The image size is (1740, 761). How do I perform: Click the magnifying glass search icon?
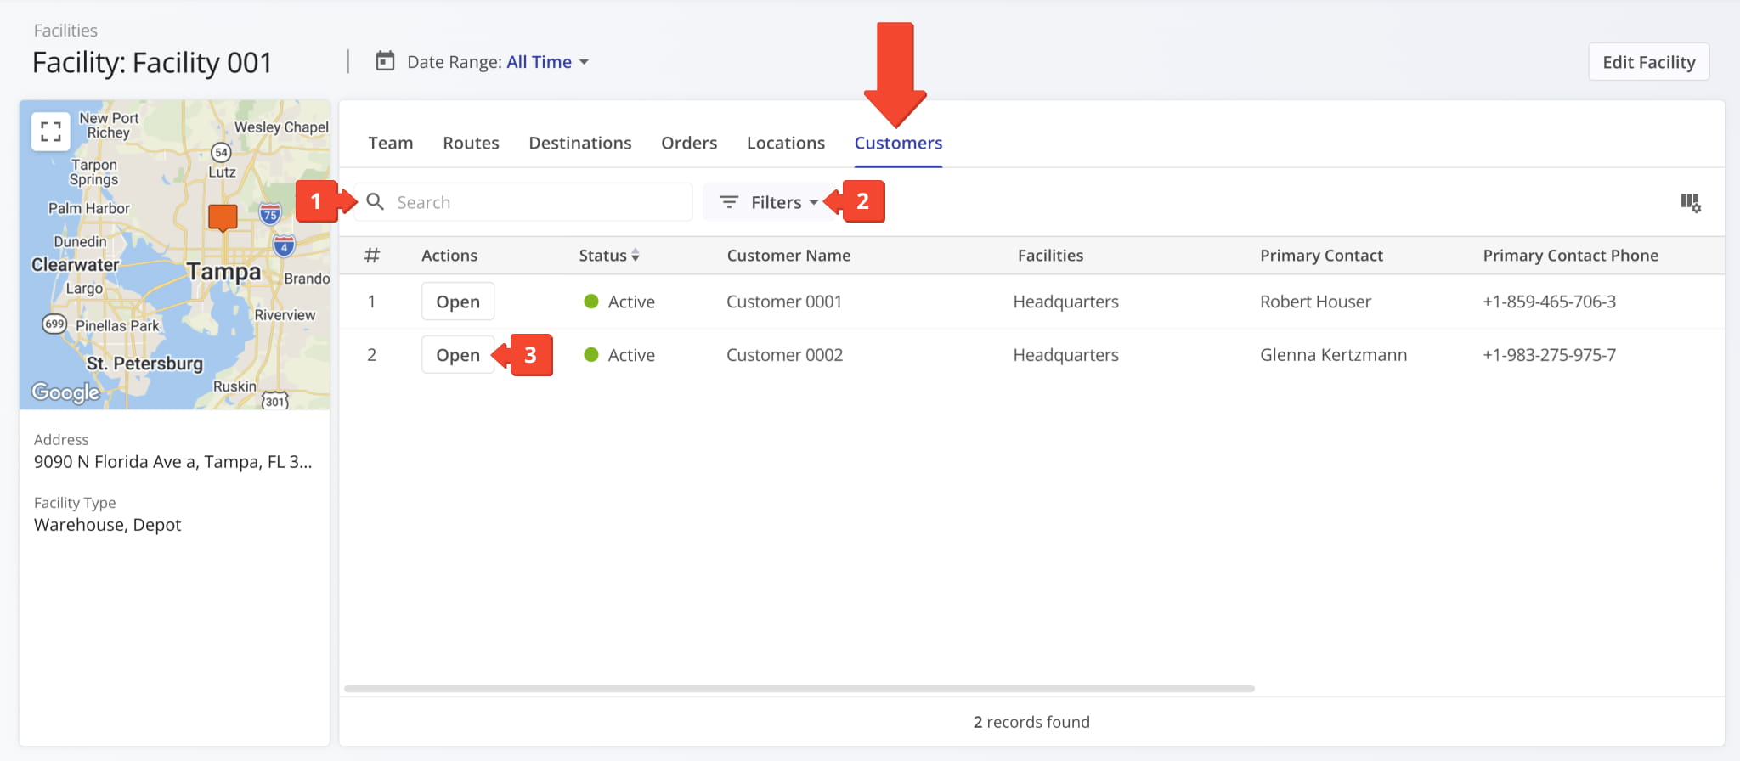coord(375,202)
